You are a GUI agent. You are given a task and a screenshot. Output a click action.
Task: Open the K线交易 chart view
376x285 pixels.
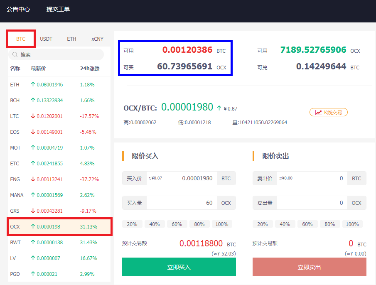(329, 112)
